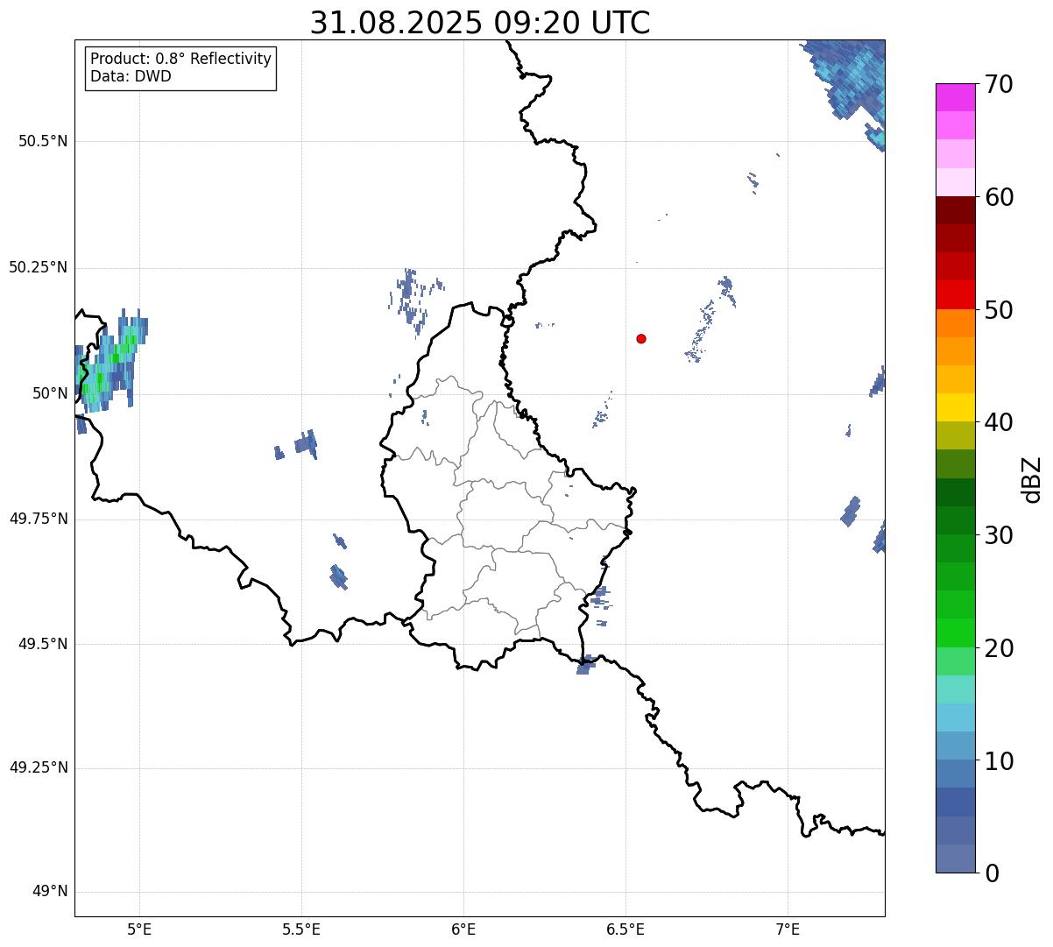Screen dimensions: 1053x947
Task: Select the magenta 70 dBZ color band
Action: [955, 97]
